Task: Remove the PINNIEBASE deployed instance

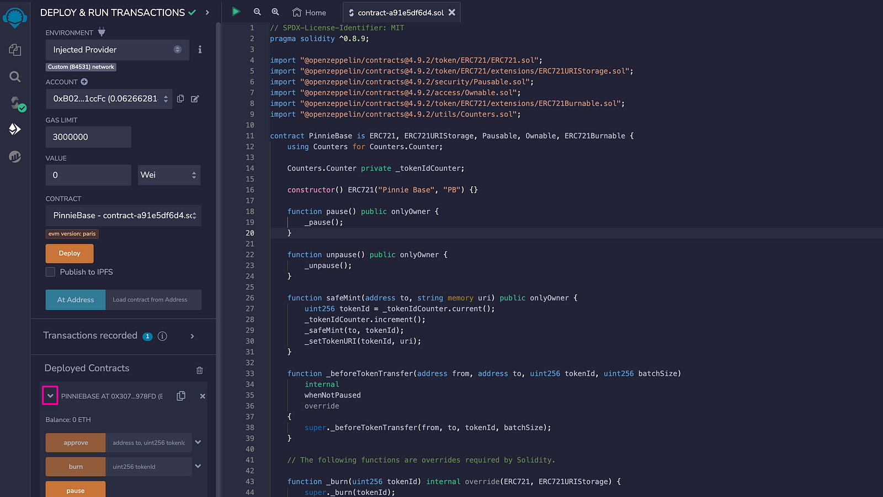Action: click(203, 396)
